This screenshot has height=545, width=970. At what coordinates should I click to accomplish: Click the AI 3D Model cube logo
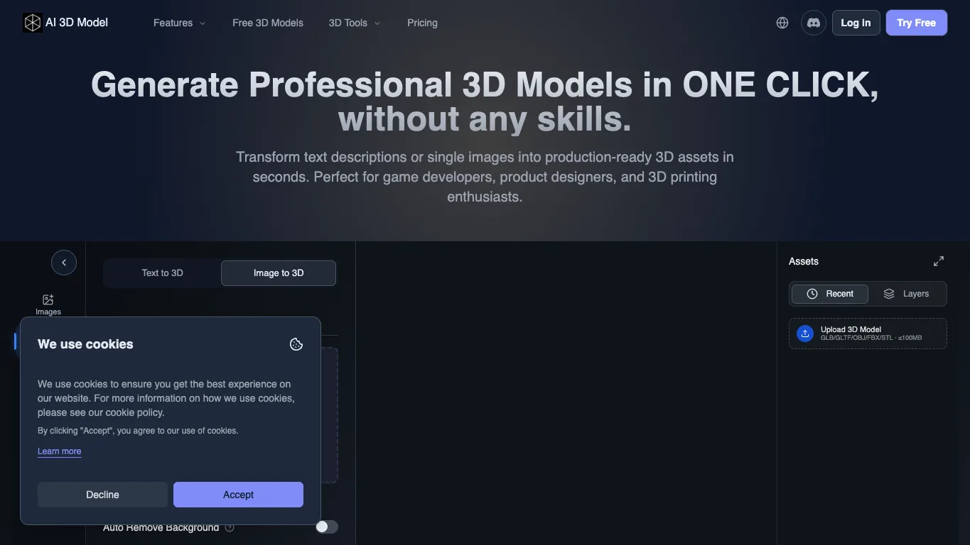click(33, 23)
